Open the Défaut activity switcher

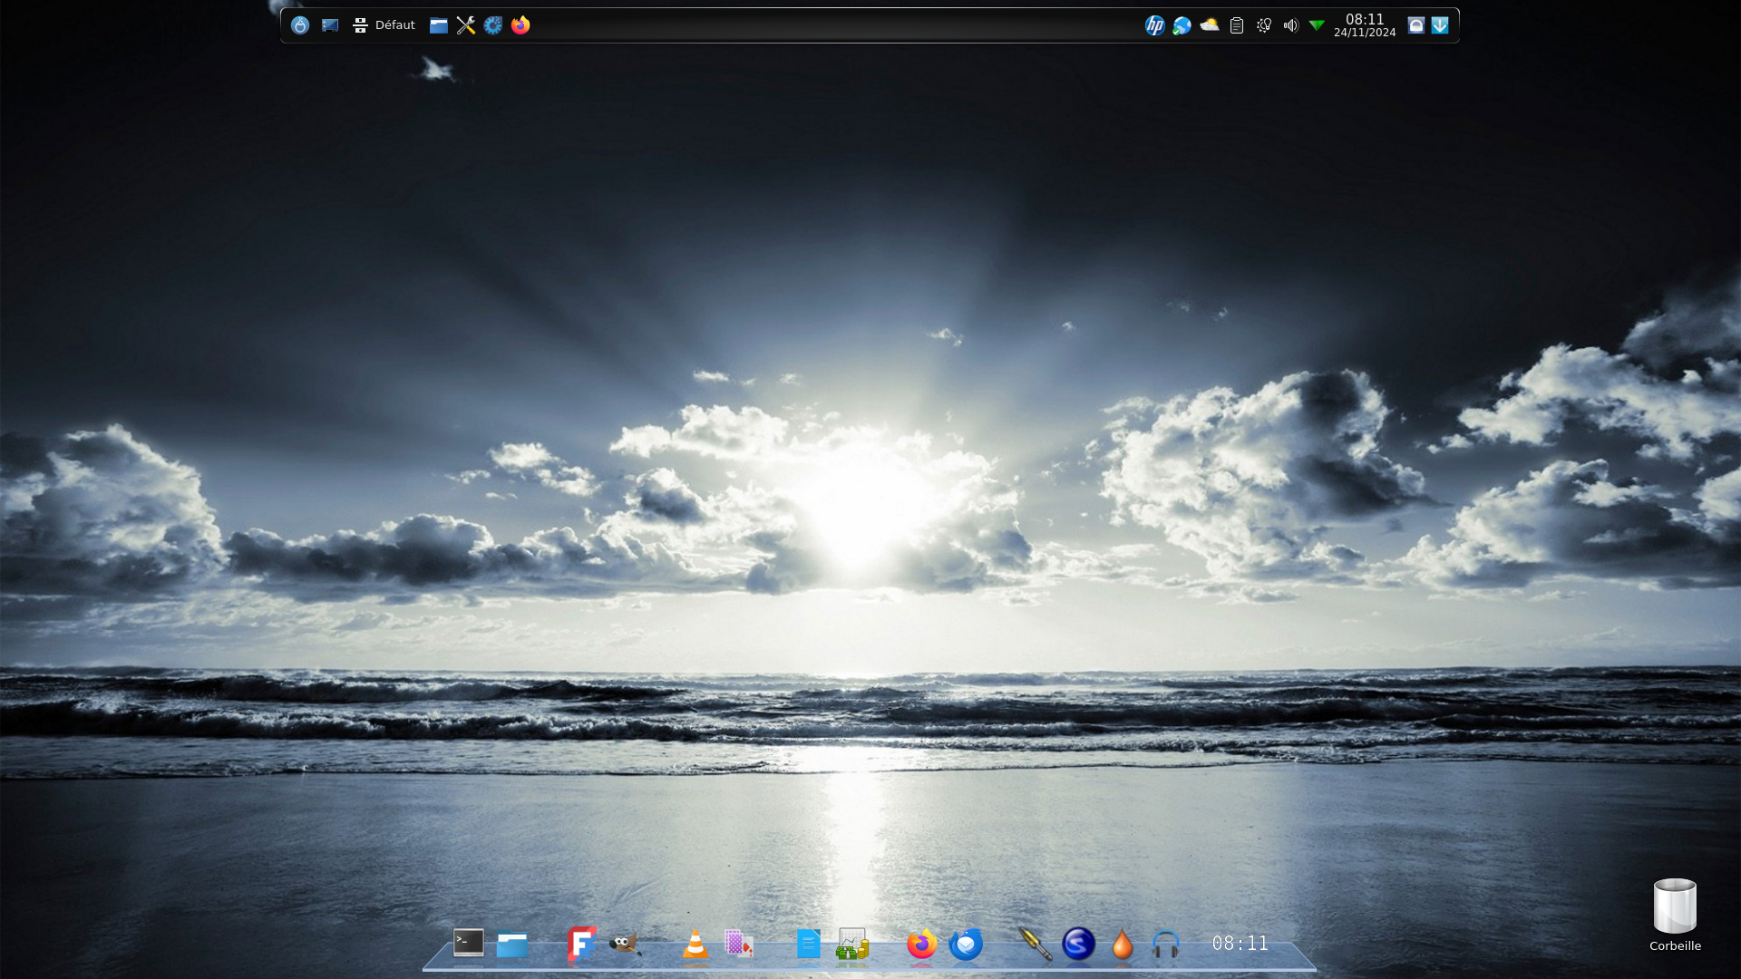click(384, 25)
